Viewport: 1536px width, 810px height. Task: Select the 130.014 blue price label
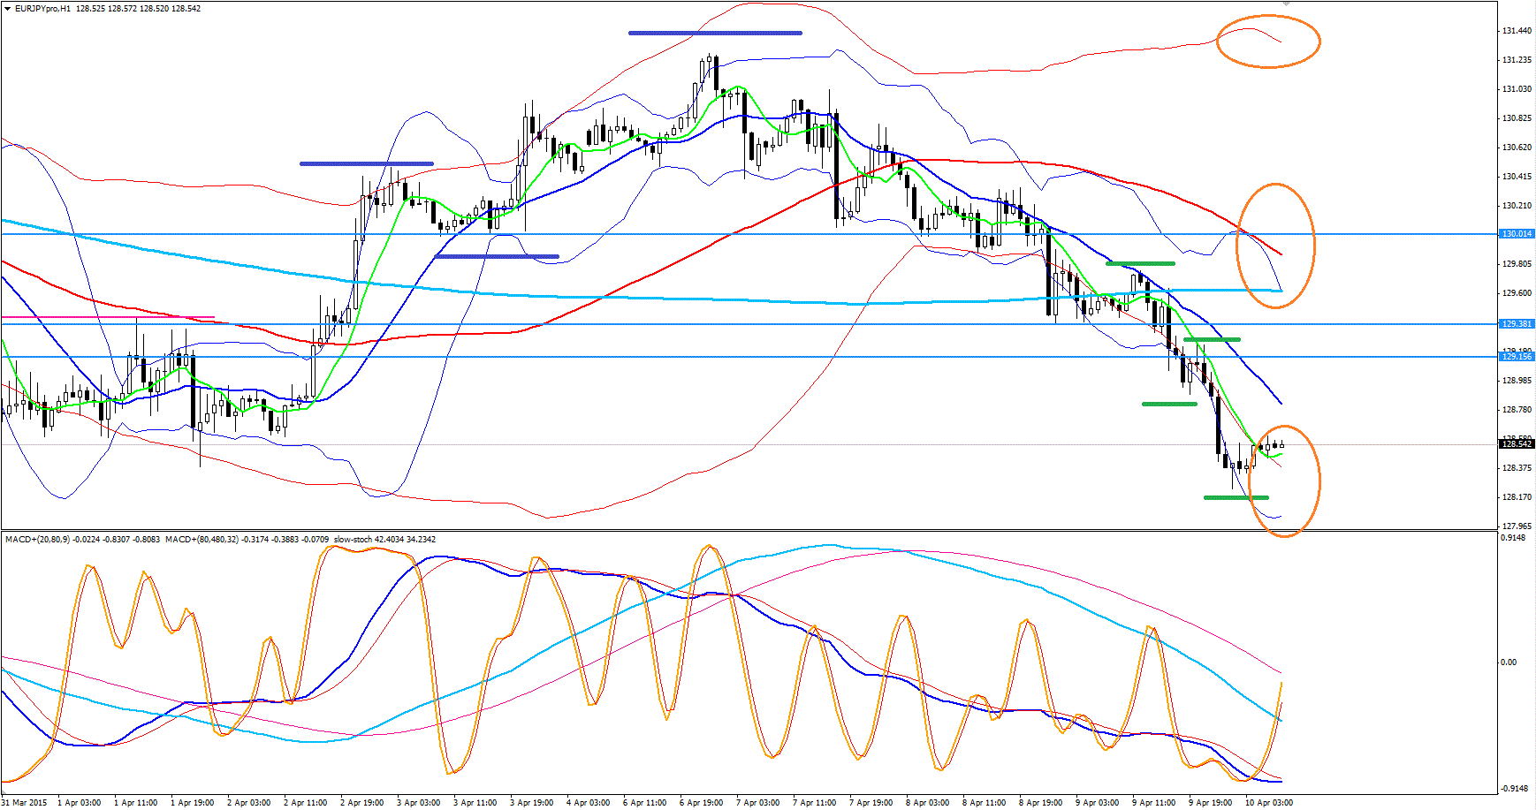tap(1517, 234)
